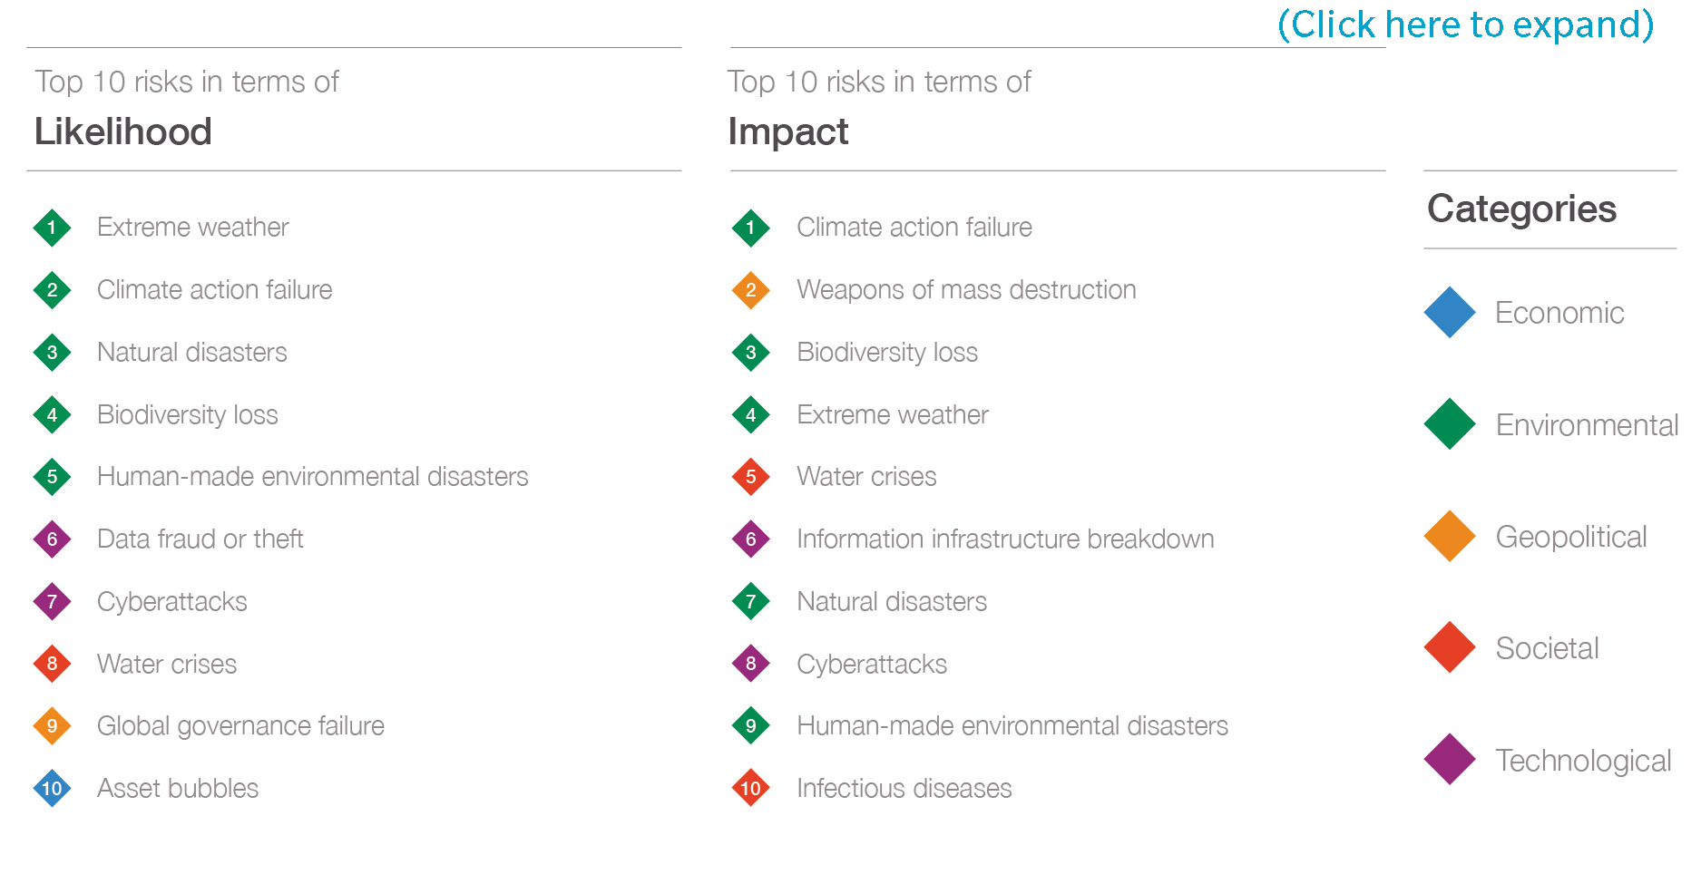Viewport: 1701px width, 884px height.
Task: Click the 'Click here to expand' link
Action: 1465,24
